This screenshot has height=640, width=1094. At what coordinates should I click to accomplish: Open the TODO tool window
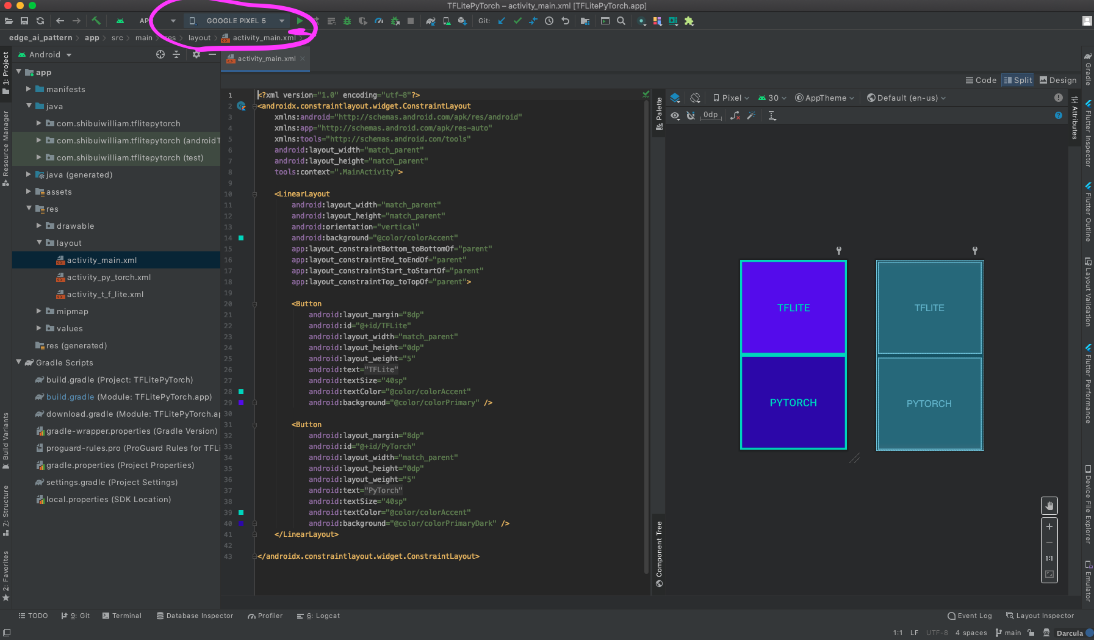tap(33, 616)
